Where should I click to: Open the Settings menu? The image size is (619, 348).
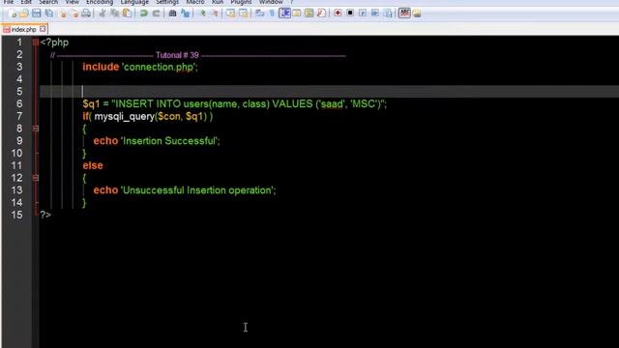(167, 2)
